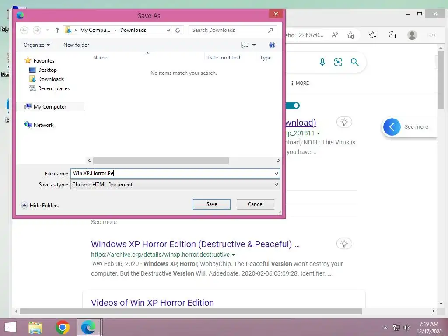Viewport: 448px width, 336px height.
Task: Add page to favorites star icon
Action: click(350, 35)
